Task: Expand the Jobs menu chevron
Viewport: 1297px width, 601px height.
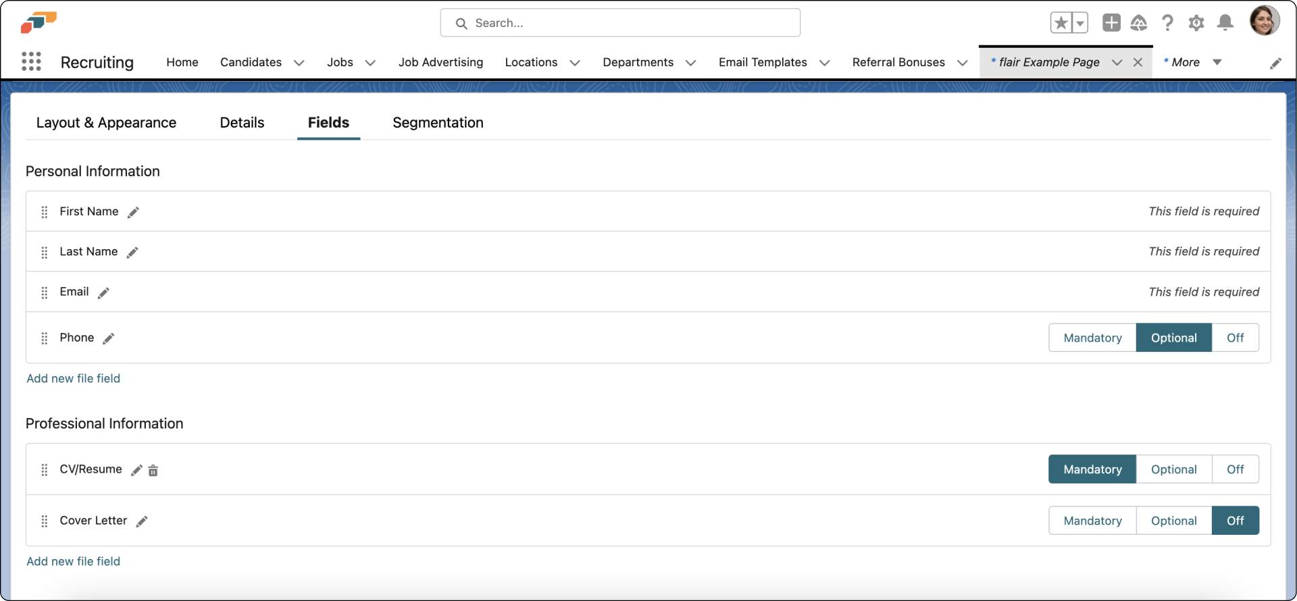Action: click(x=370, y=63)
